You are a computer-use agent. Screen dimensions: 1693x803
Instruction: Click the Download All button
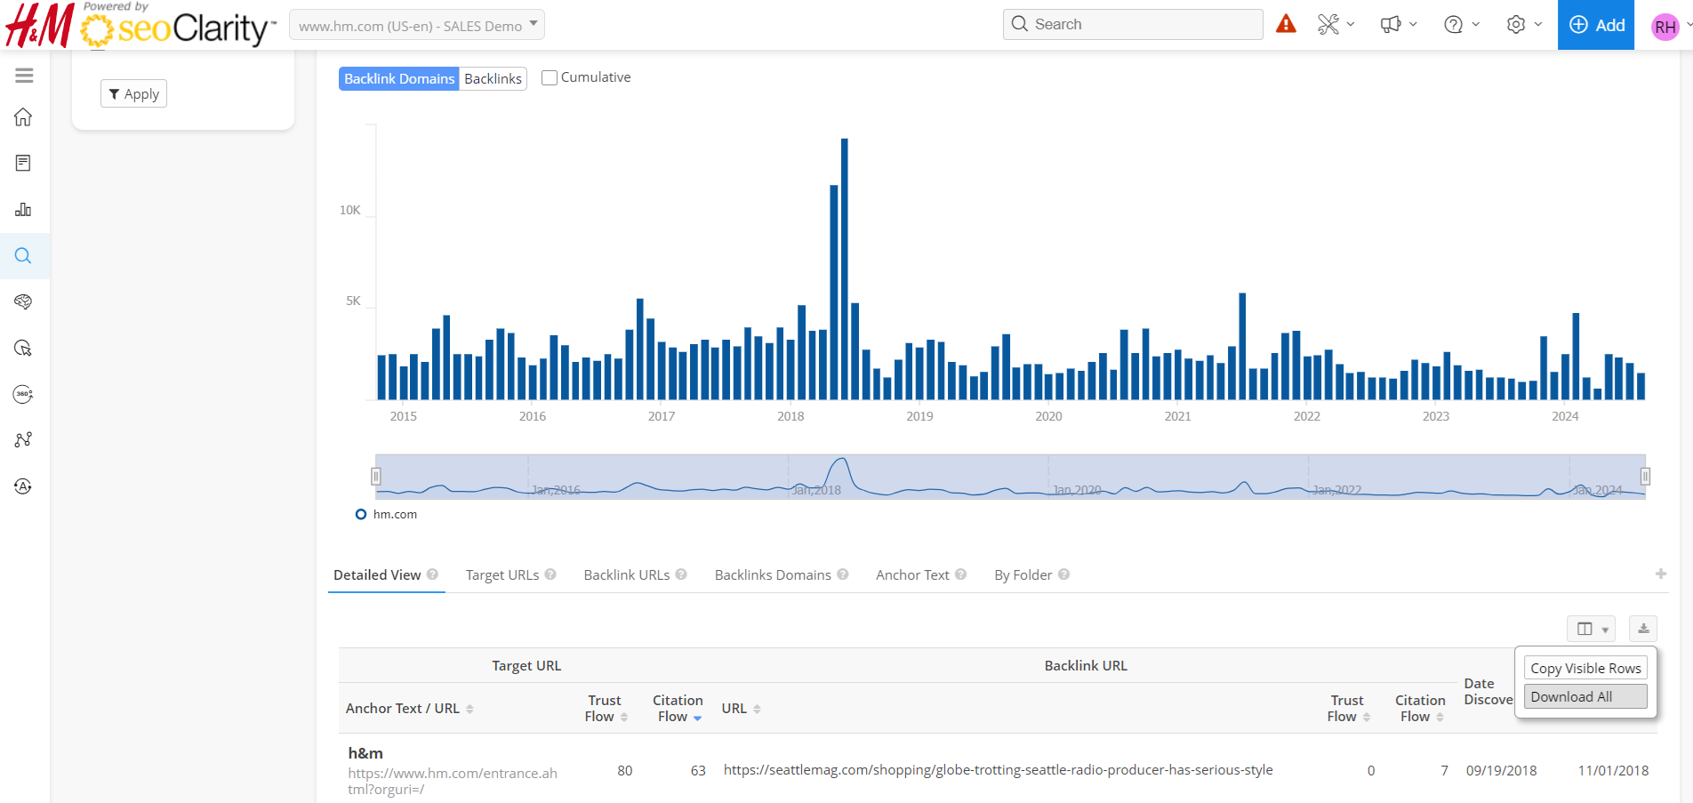click(x=1585, y=697)
